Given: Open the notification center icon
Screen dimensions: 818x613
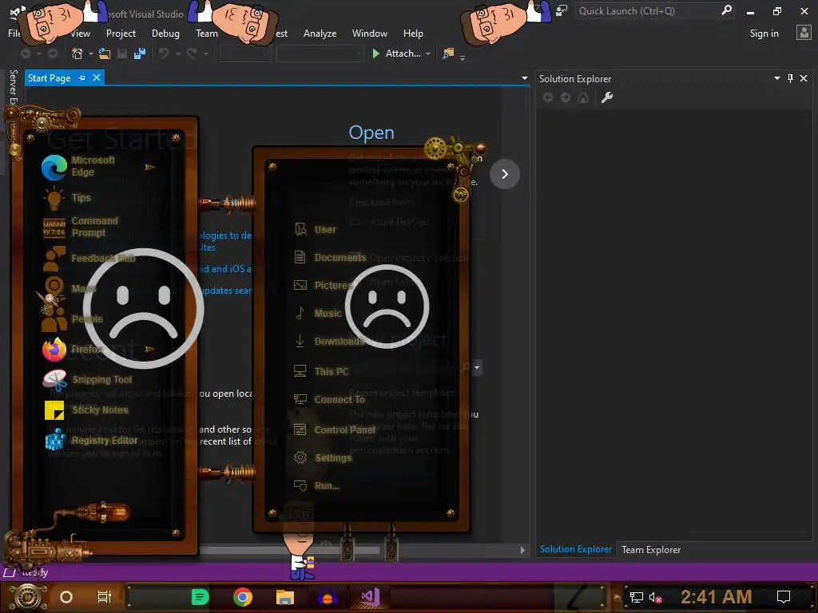Looking at the screenshot, I should point(784,597).
